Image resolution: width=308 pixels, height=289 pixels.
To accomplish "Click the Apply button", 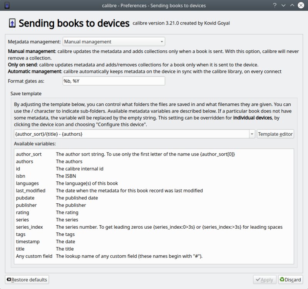I will pyautogui.click(x=265, y=280).
